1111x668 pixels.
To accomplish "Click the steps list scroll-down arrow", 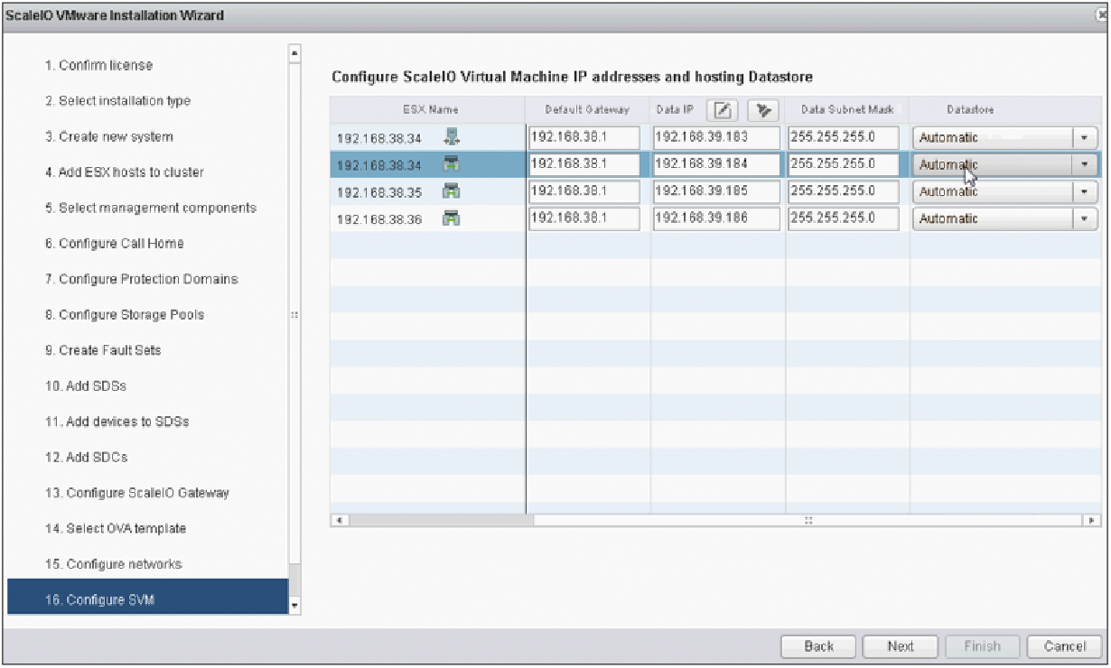I will click(294, 607).
